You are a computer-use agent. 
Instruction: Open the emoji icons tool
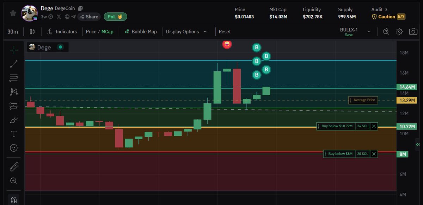pos(14,148)
